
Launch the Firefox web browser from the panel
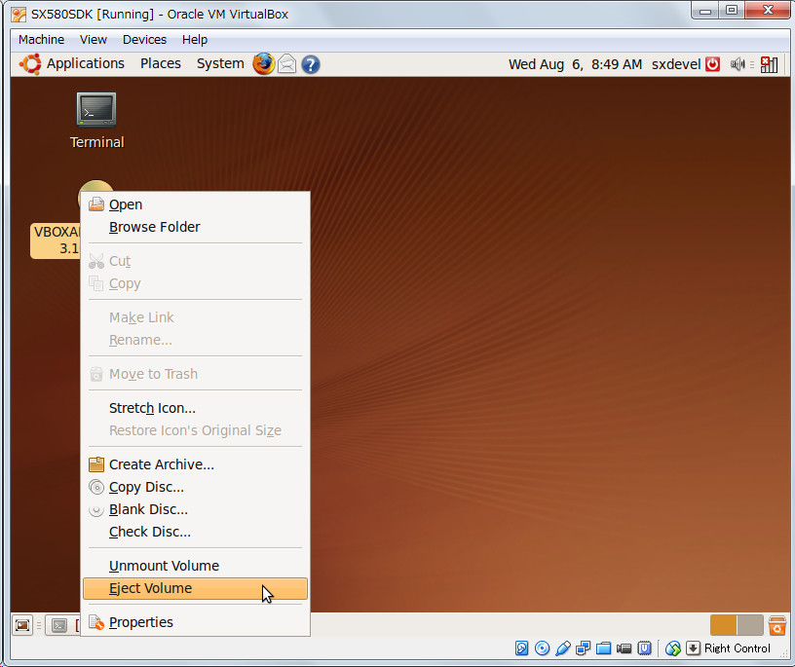(264, 64)
